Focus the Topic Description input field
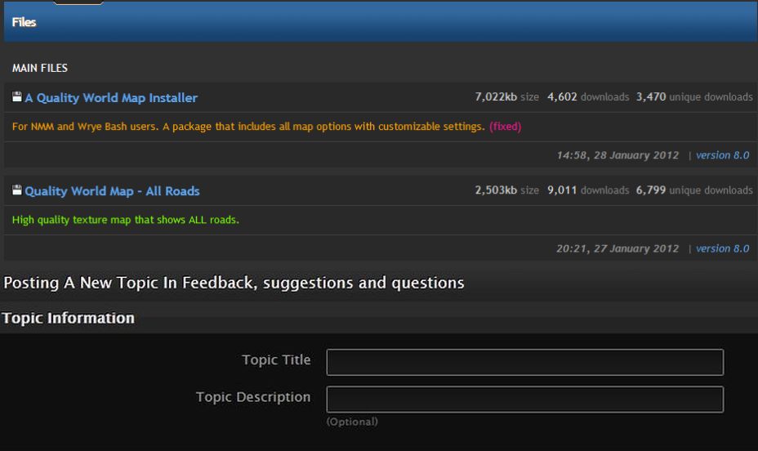 pos(525,400)
